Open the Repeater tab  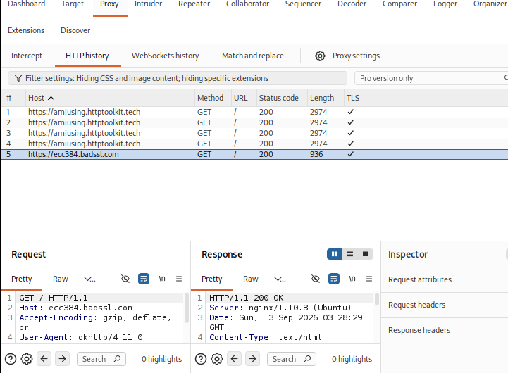tap(194, 4)
